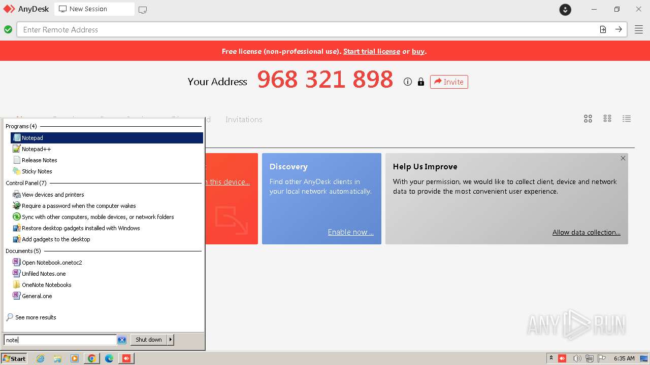Viewport: 650px width, 365px height.
Task: Click Start trial license link
Action: [372, 51]
